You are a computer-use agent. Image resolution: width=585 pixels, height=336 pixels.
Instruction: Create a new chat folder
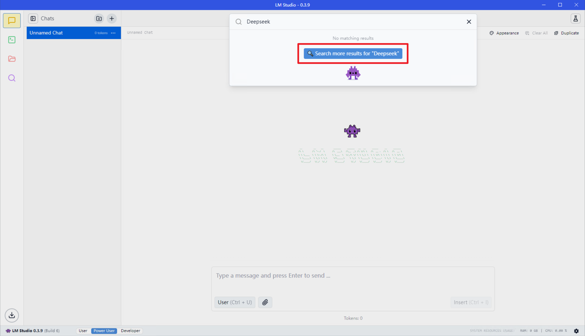(x=99, y=19)
